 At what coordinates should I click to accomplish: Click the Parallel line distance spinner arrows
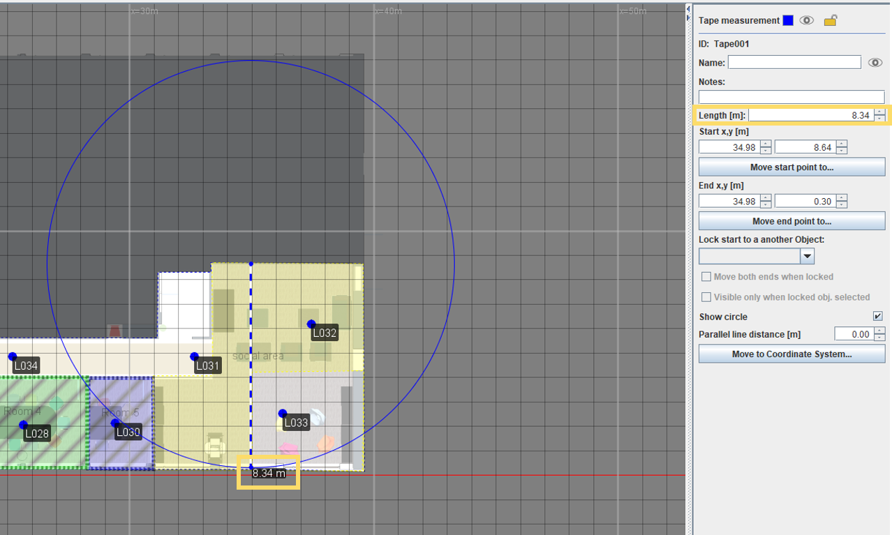coord(879,335)
